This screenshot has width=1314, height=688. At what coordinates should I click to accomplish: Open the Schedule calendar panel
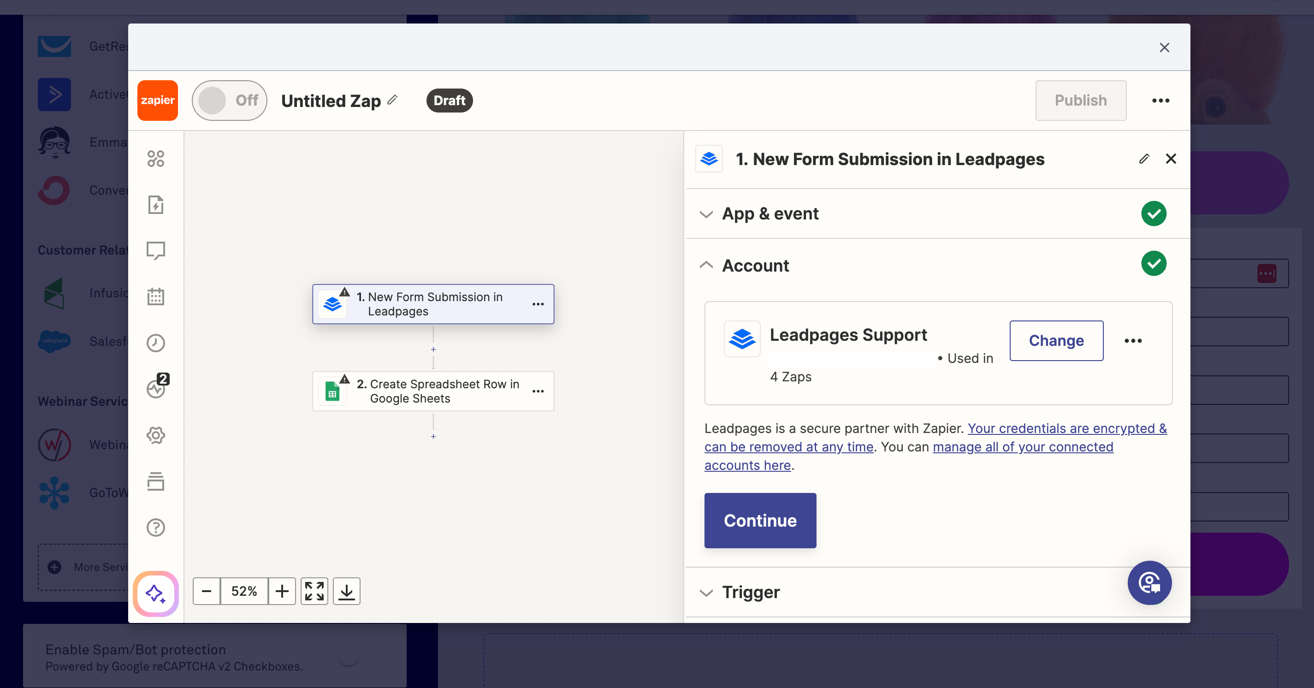[156, 297]
